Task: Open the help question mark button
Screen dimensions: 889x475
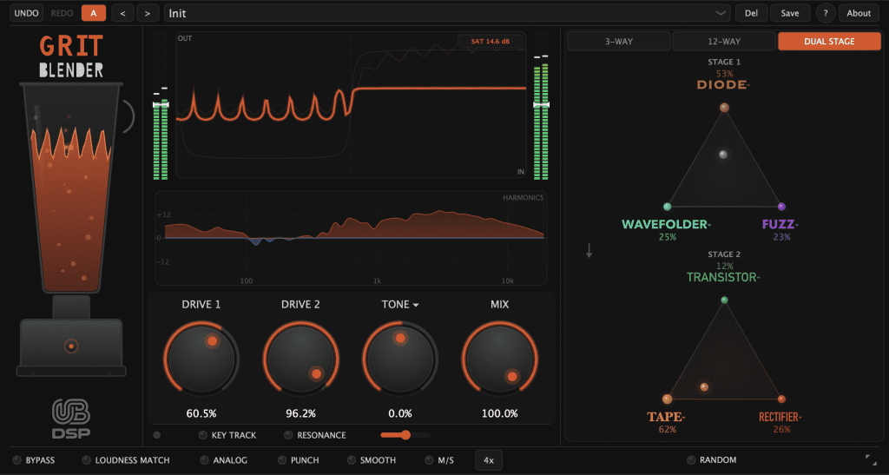Action: point(826,13)
